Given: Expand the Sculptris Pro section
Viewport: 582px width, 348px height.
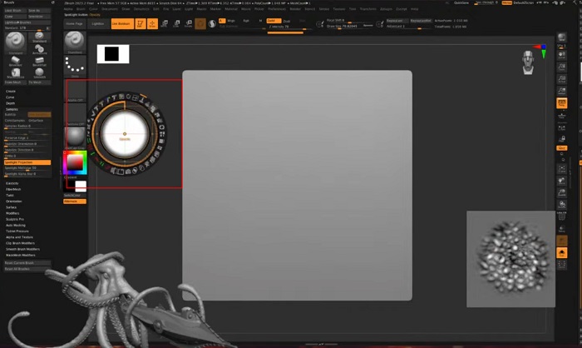Looking at the screenshot, I should pyautogui.click(x=15, y=219).
